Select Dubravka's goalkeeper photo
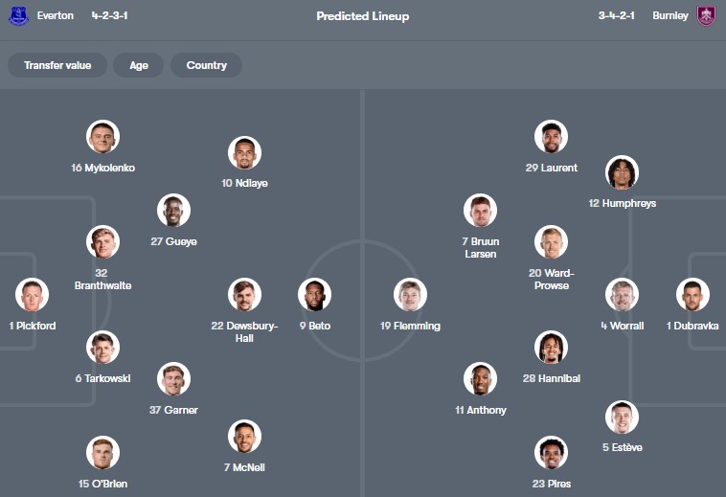 click(692, 295)
